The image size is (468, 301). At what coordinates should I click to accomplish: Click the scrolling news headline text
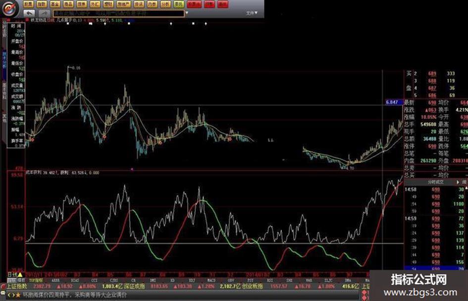[75, 295]
